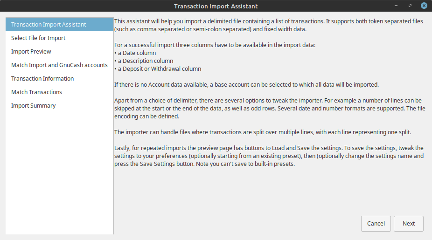The image size is (432, 240).
Task: Close the Transaction Import Assistant window
Action: pos(424,6)
